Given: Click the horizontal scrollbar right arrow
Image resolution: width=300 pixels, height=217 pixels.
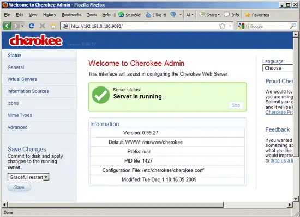Looking at the screenshot, I should click(290, 205).
